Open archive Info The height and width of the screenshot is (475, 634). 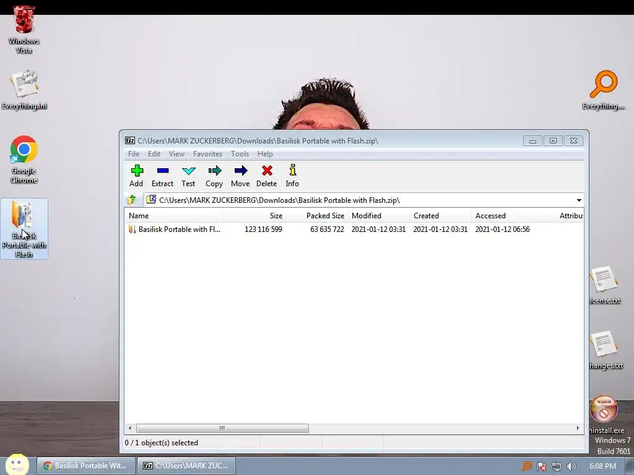[x=292, y=176]
